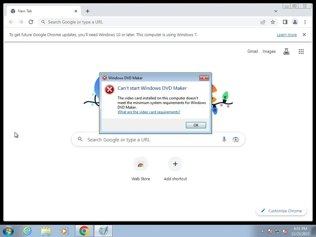Open Google Images link
Screen dimensions: 316x237
269,52
